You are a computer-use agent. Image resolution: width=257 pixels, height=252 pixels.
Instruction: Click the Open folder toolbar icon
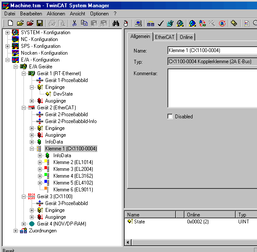[20, 23]
